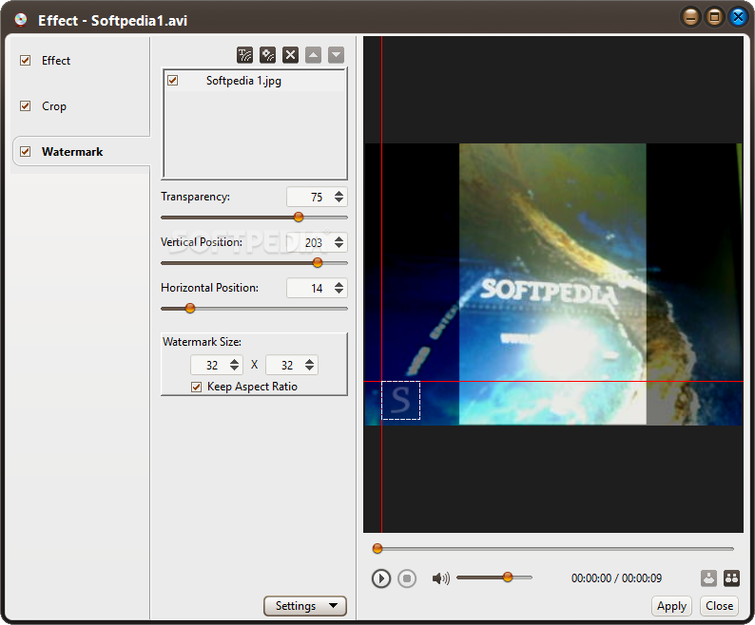Image resolution: width=755 pixels, height=625 pixels.
Task: Open the Effect tab
Action: (56, 61)
